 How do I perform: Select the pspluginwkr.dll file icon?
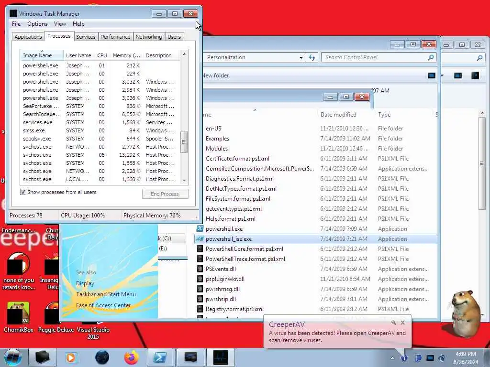[x=200, y=279]
